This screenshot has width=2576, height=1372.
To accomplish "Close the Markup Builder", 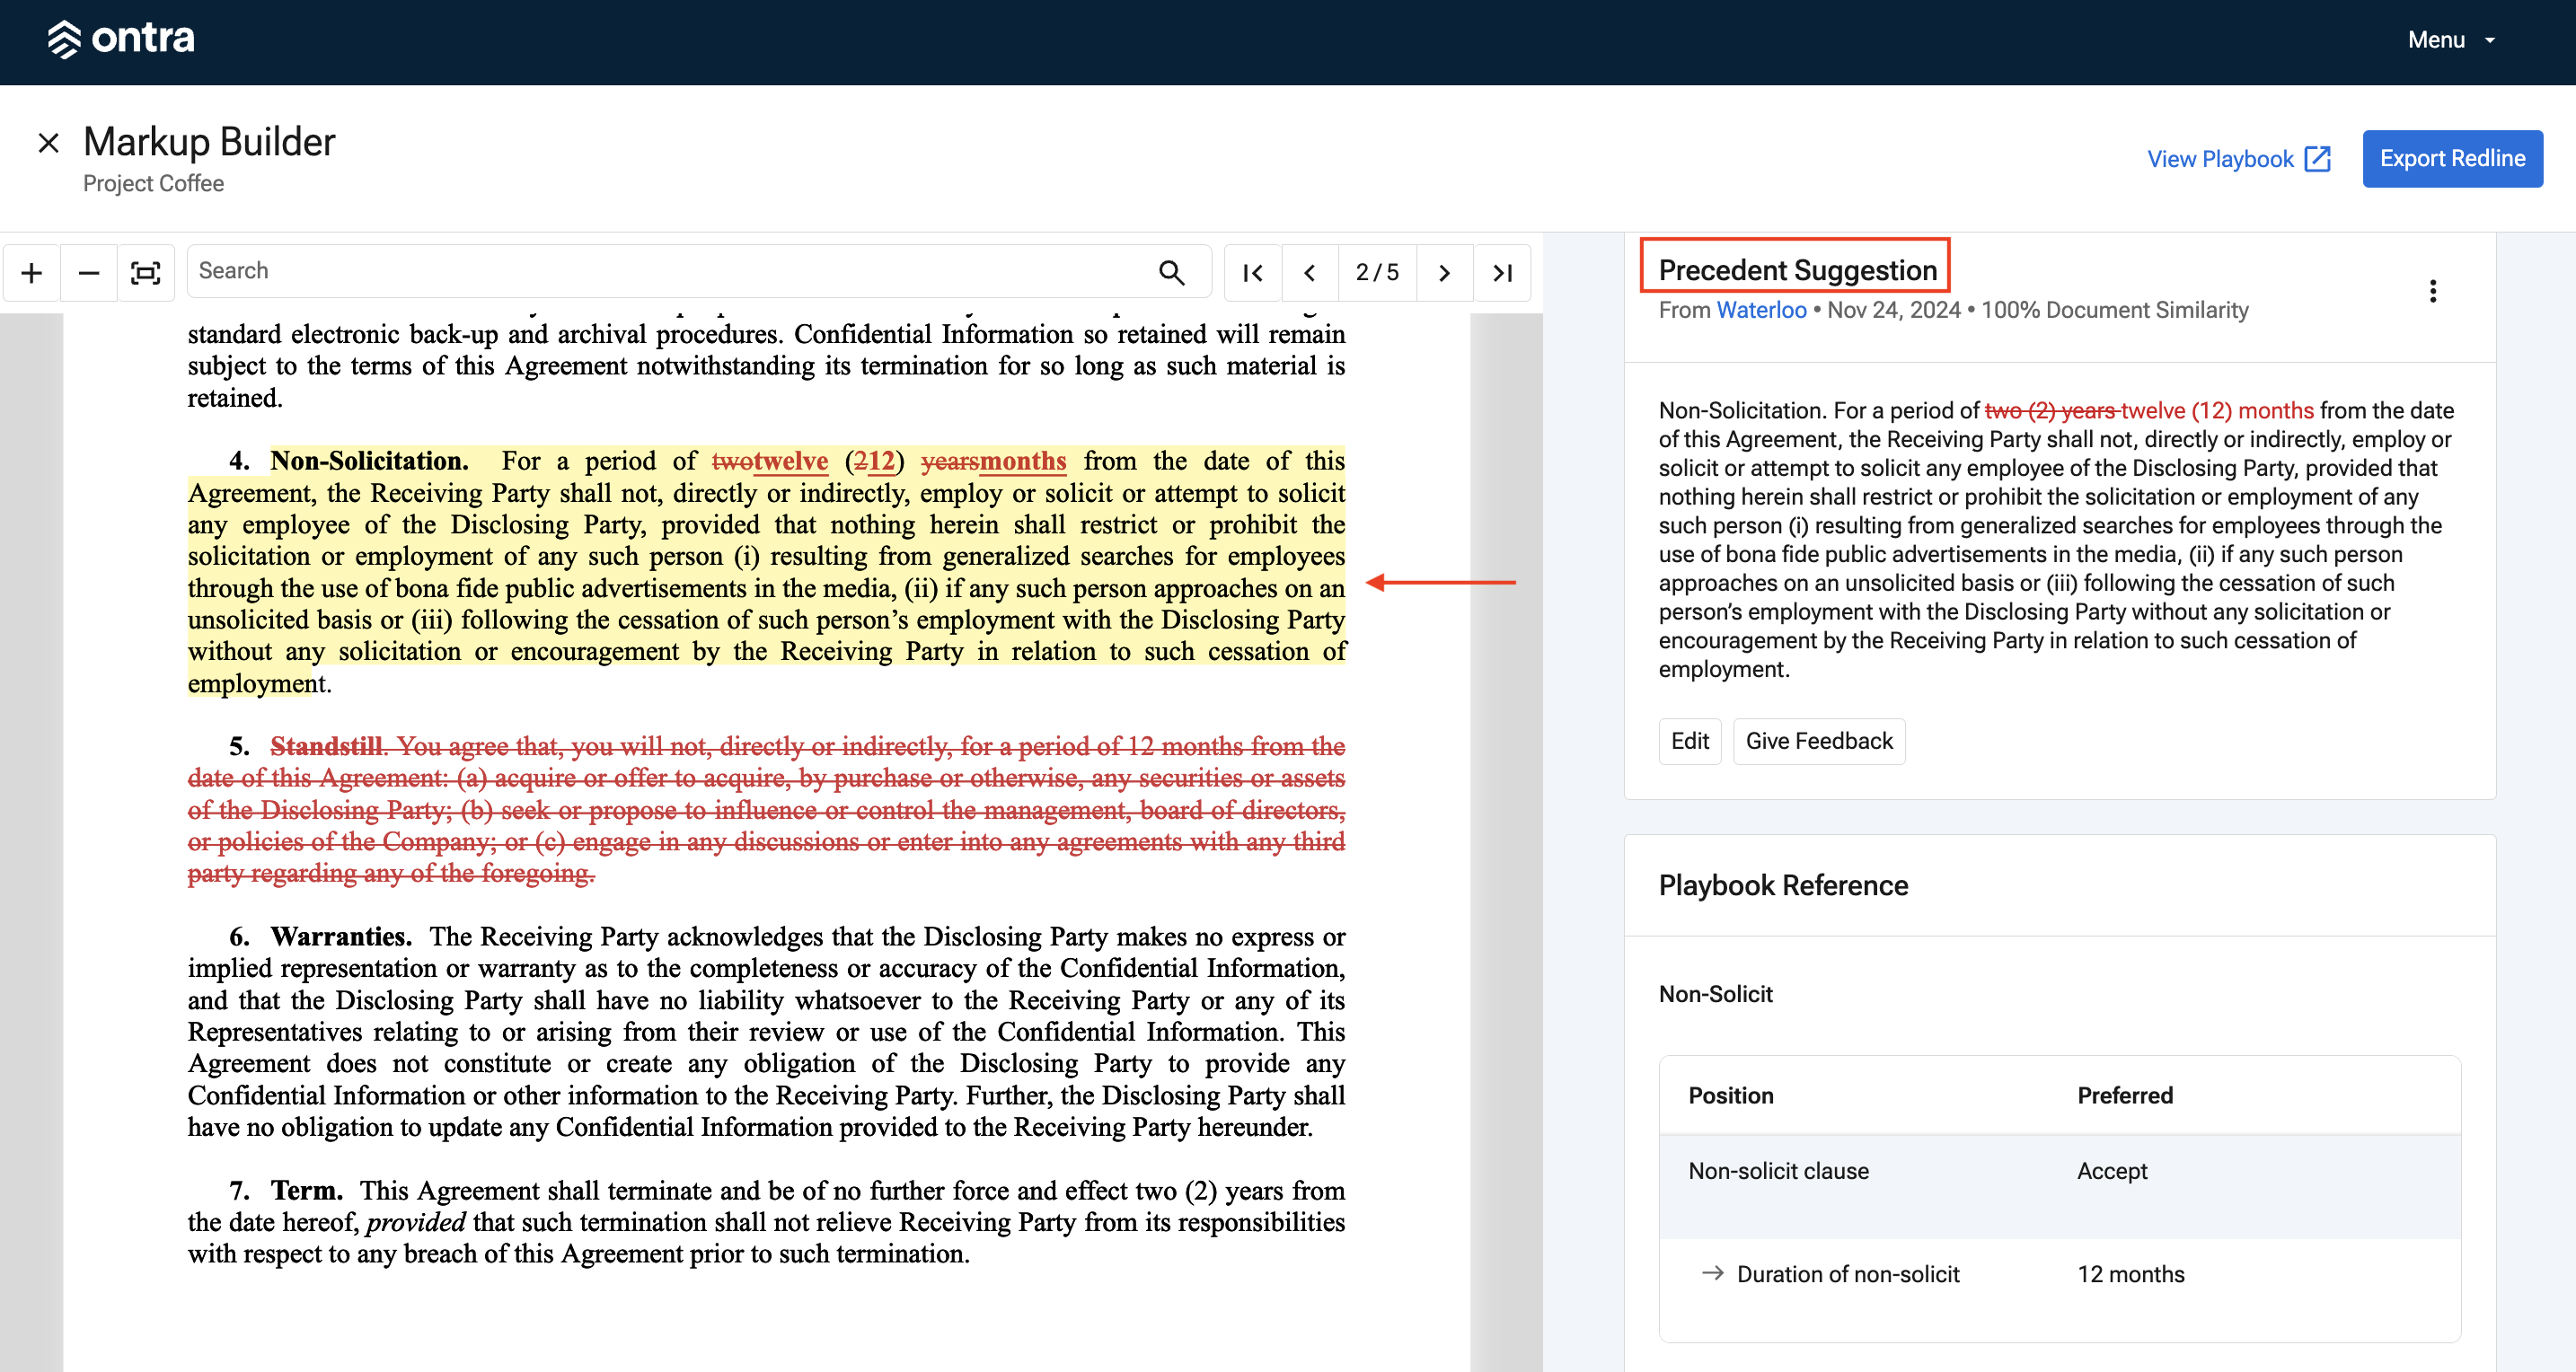I will click(48, 143).
